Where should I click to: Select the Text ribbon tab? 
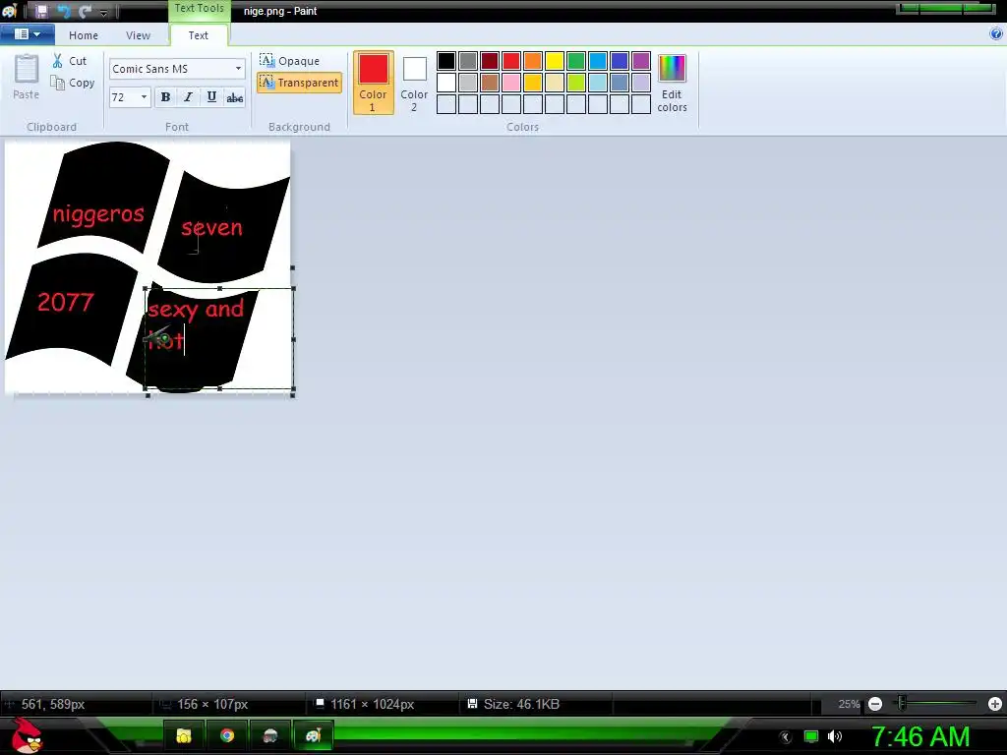point(198,35)
